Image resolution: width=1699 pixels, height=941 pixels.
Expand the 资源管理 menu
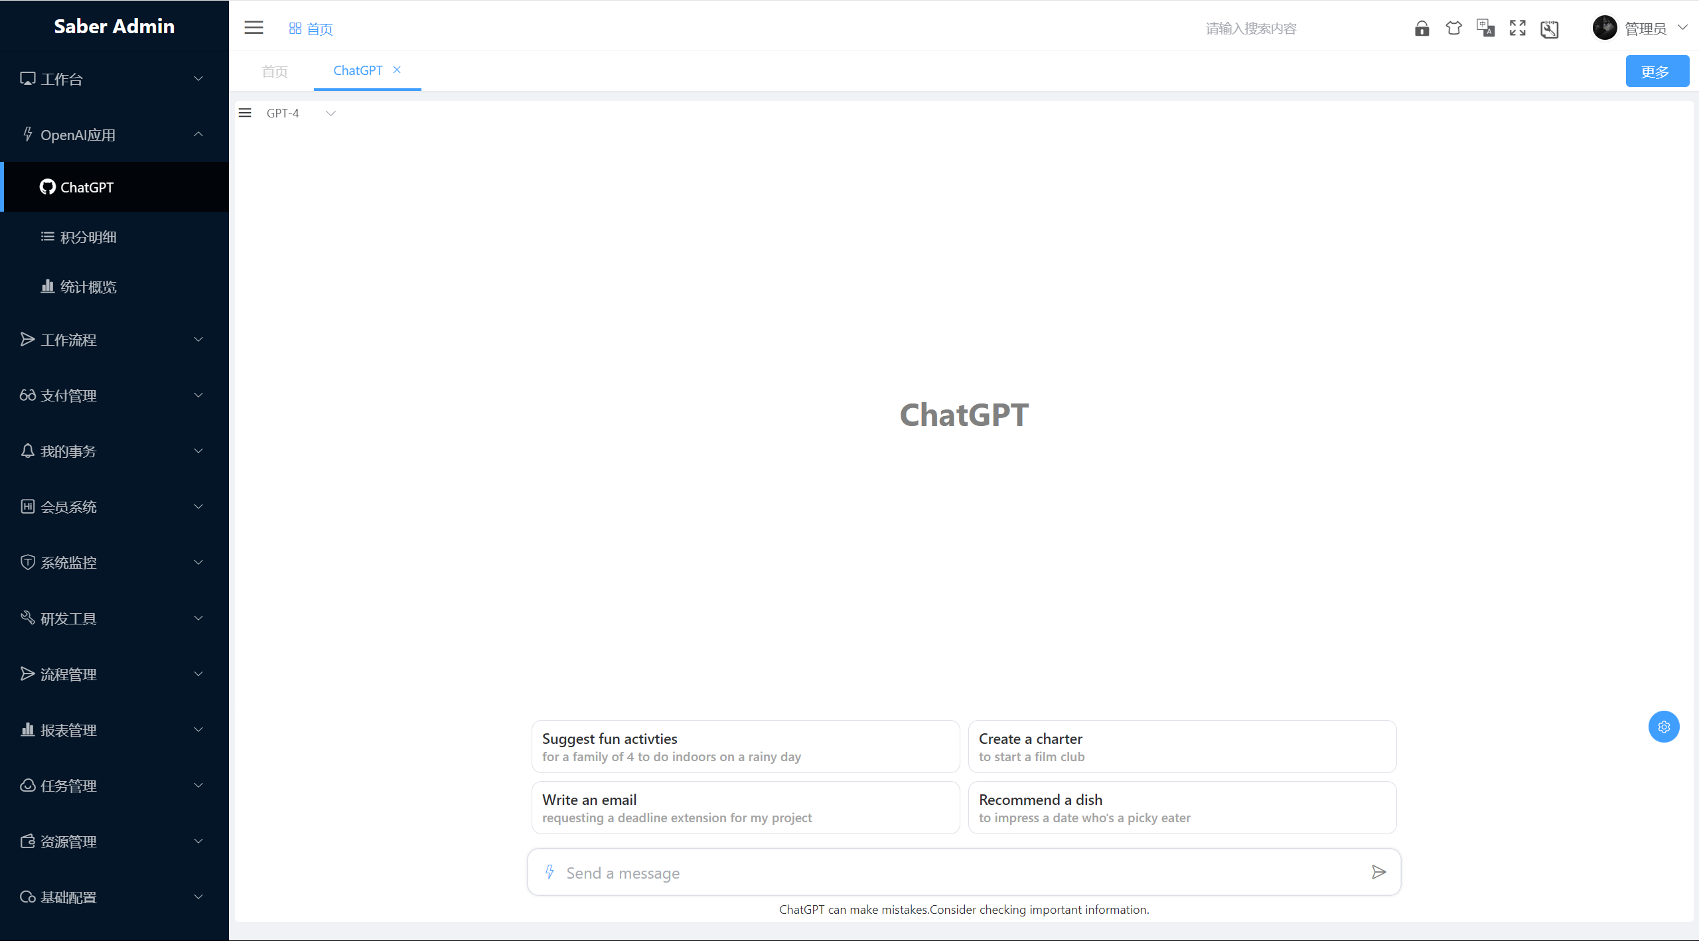pyautogui.click(x=114, y=841)
